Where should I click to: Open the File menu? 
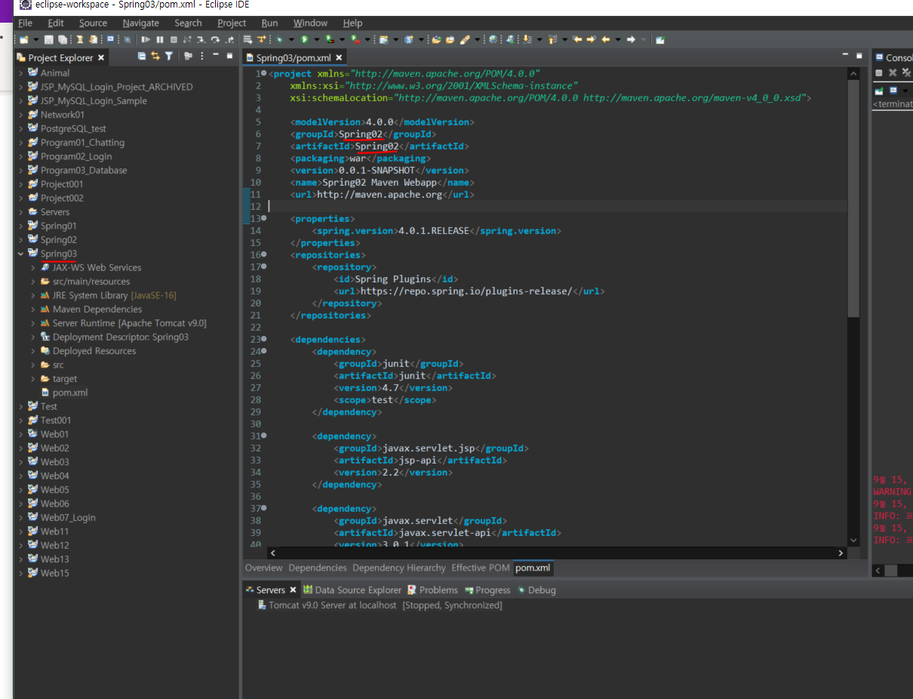(26, 23)
